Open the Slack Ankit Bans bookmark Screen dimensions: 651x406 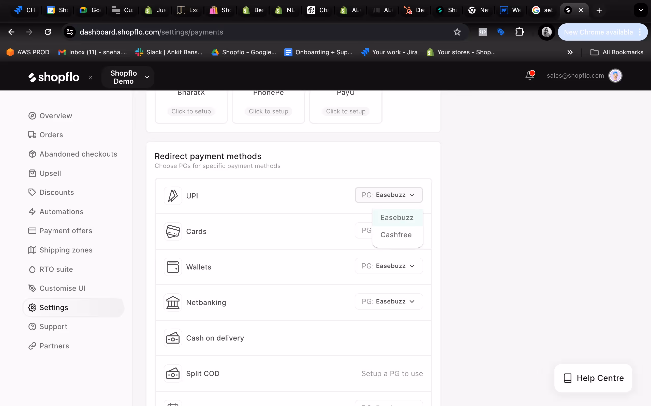tap(169, 52)
